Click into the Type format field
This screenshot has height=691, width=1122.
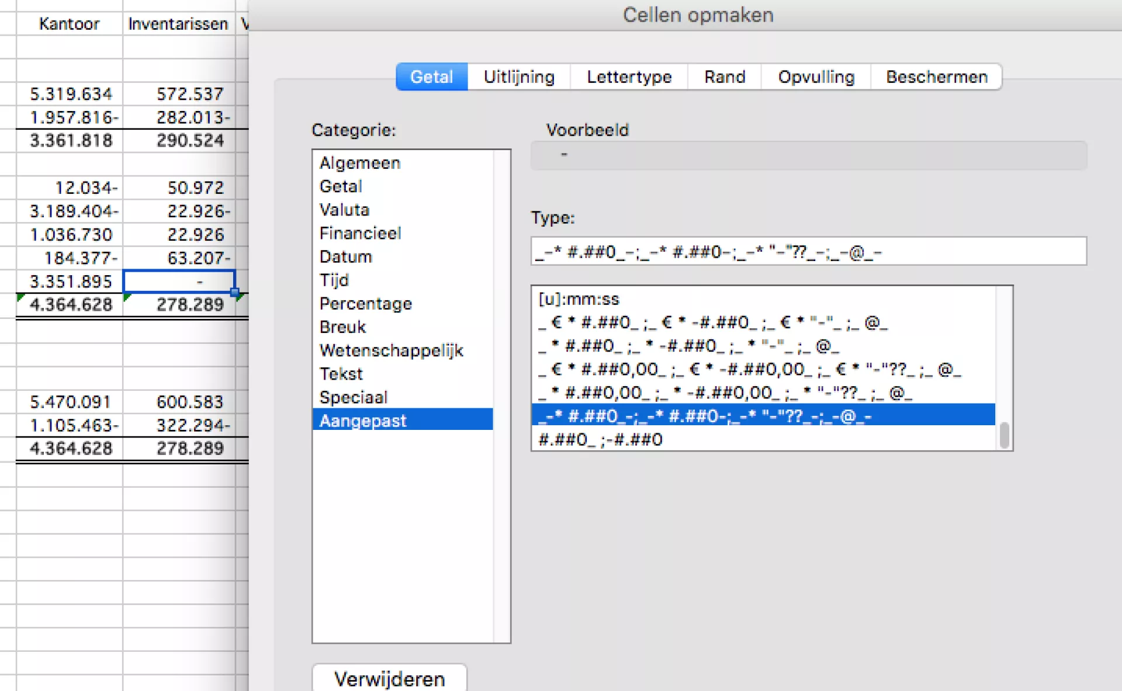click(x=808, y=252)
